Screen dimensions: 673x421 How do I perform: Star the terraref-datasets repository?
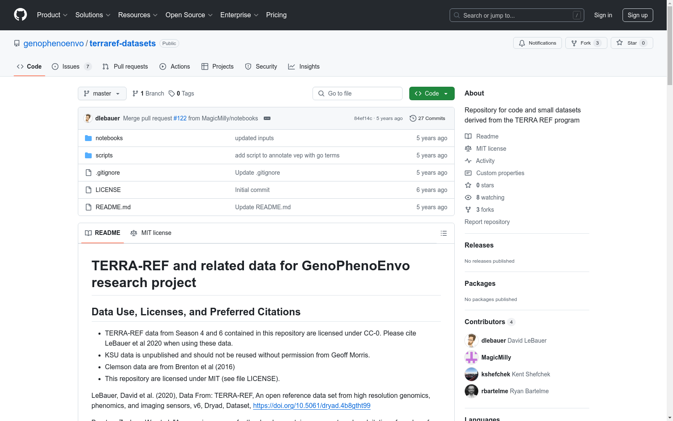(632, 43)
